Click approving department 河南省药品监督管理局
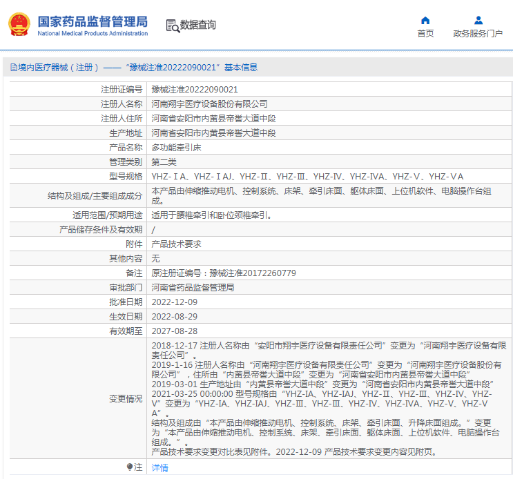The height and width of the screenshot is (479, 513). [193, 287]
